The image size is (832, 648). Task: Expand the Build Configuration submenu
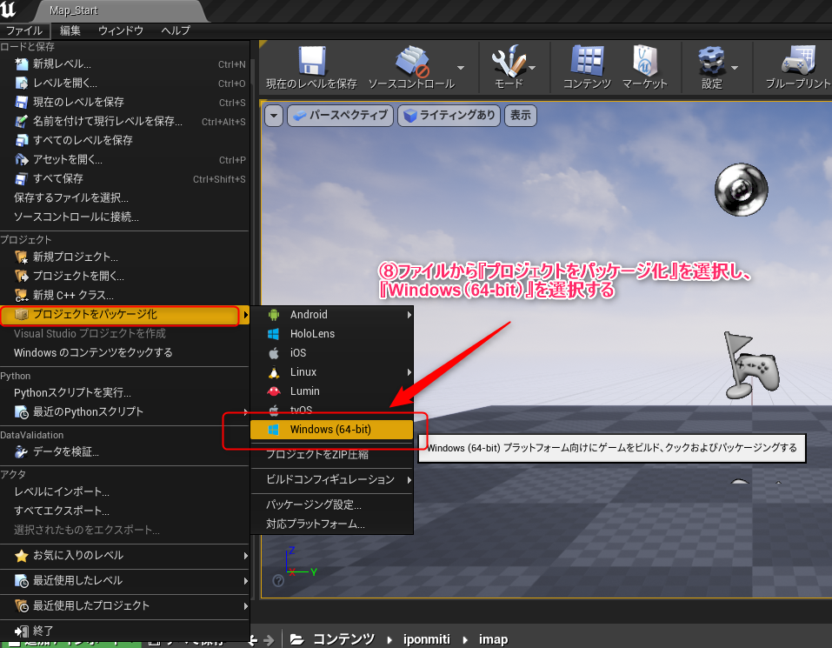coord(330,480)
